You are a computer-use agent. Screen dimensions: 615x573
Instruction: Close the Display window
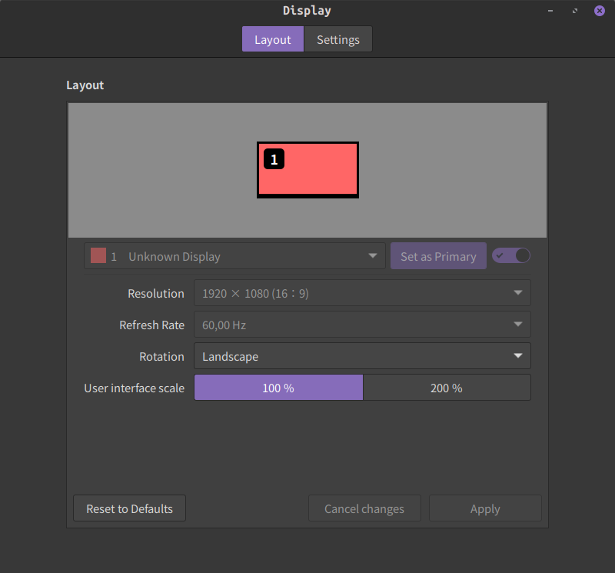(600, 11)
